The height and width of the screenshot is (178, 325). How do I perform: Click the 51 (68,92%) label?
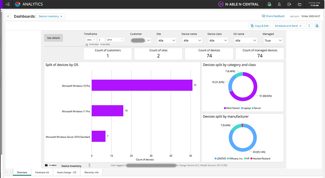pyautogui.click(x=265, y=96)
